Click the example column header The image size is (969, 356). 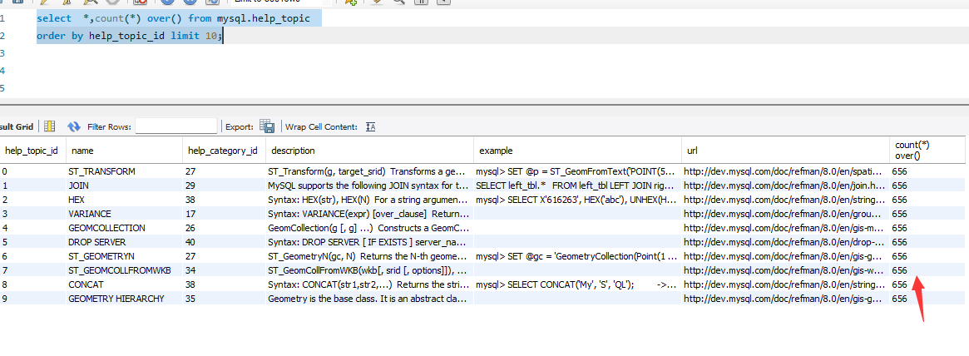point(577,151)
